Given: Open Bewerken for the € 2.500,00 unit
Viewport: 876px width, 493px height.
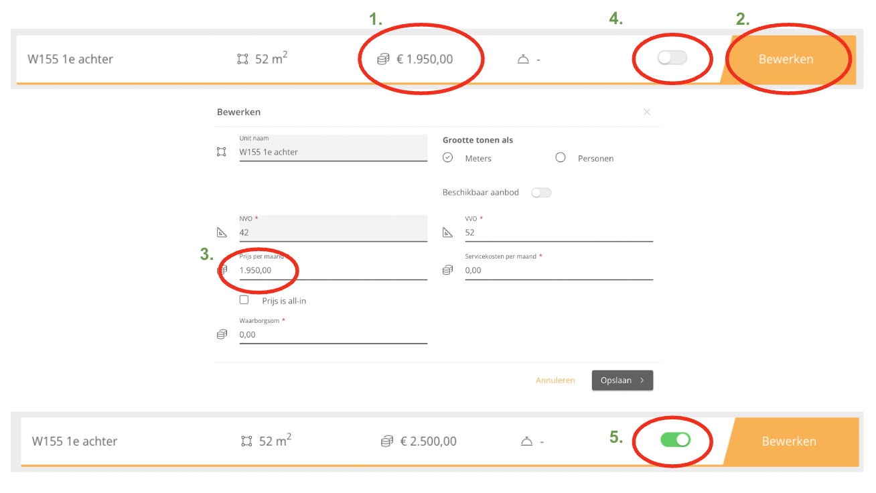Looking at the screenshot, I should click(789, 441).
